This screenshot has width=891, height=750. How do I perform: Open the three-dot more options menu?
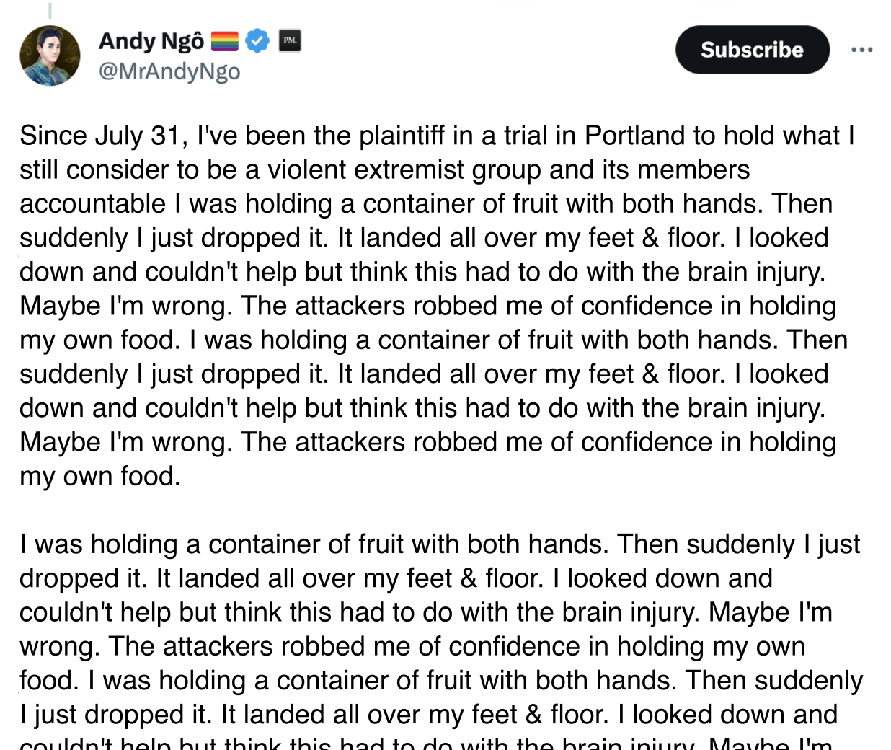point(861,50)
